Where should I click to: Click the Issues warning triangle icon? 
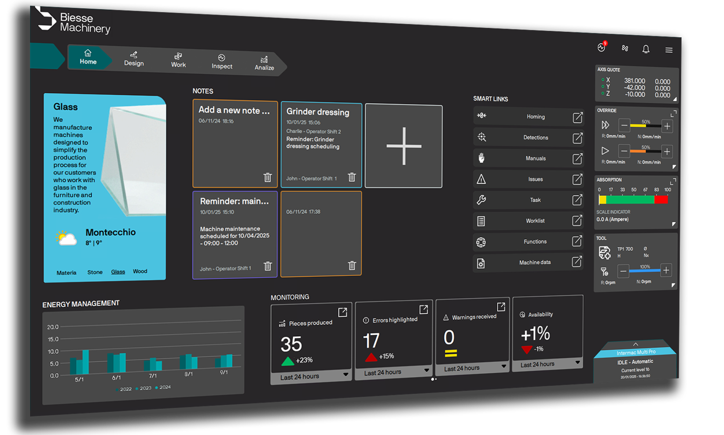481,179
